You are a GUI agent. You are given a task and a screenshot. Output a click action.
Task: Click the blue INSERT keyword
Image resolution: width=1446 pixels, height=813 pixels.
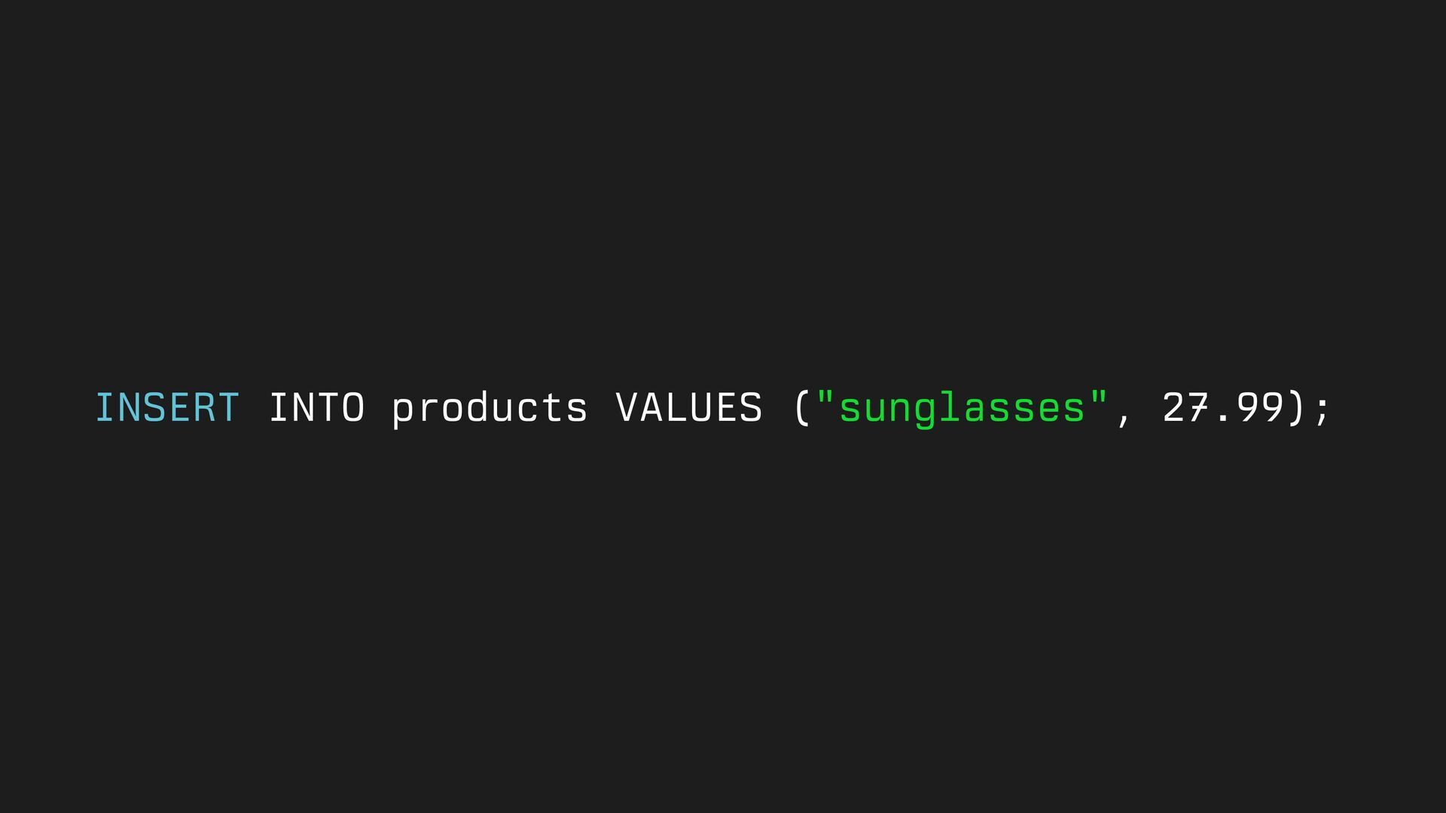[167, 408]
